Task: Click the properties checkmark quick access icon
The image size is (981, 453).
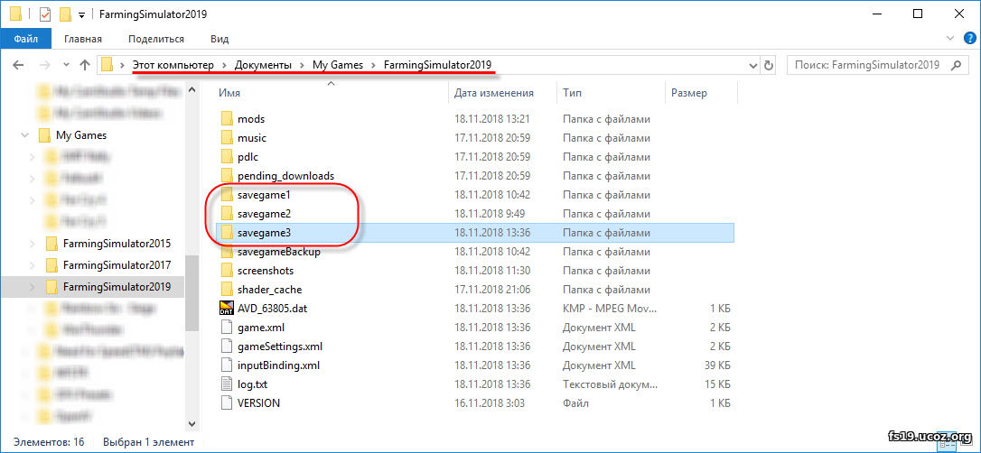Action: pos(45,14)
